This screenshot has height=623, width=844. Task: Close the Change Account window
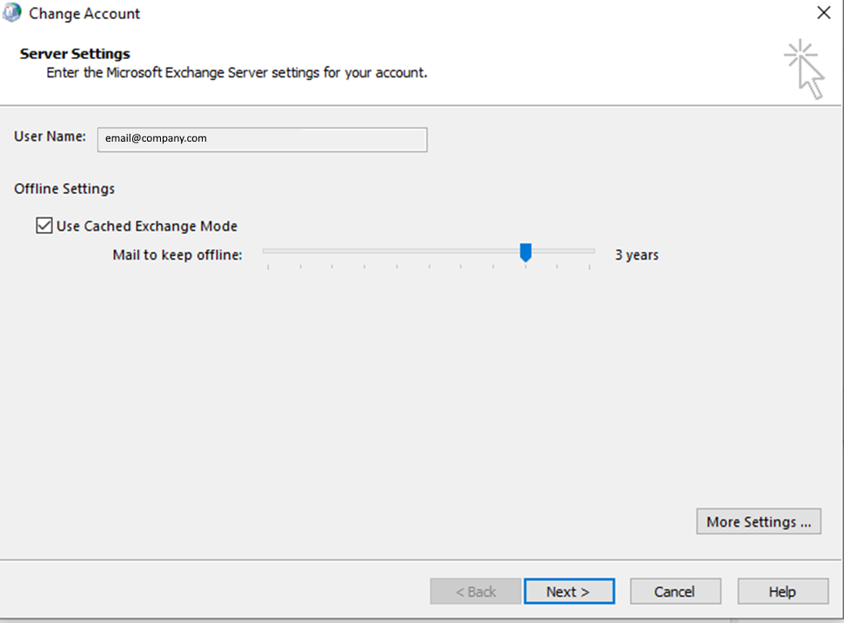coord(822,13)
